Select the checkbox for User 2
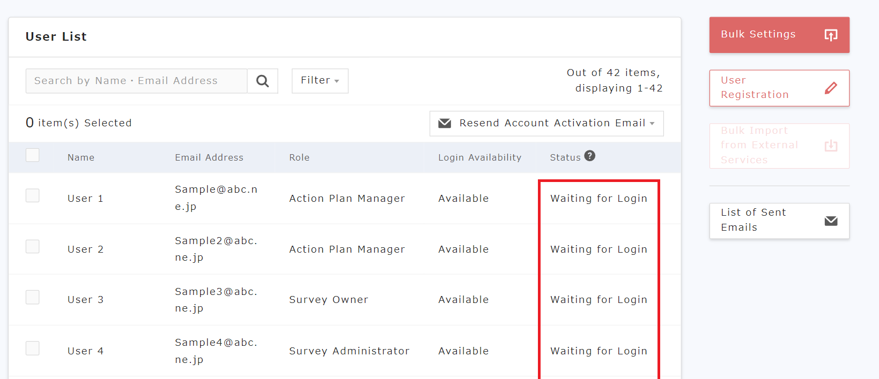The width and height of the screenshot is (879, 379). 33,246
